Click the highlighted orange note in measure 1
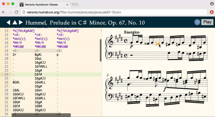Viewport: 215px width, 117px height. coord(159,44)
